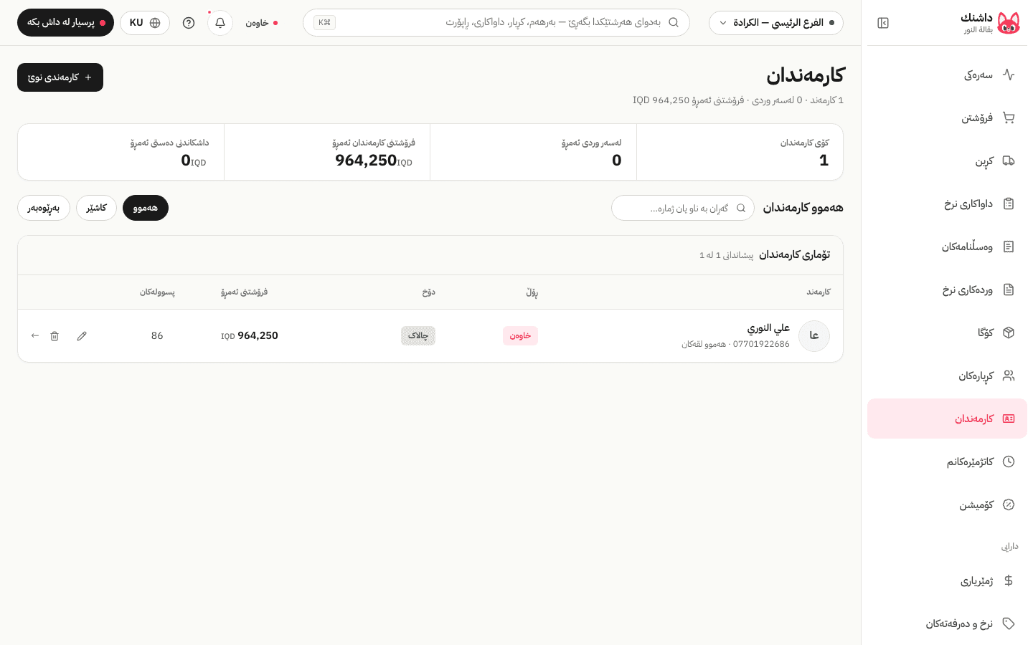1033x645 pixels.
Task: Click phone number 07701922686
Action: click(x=761, y=345)
